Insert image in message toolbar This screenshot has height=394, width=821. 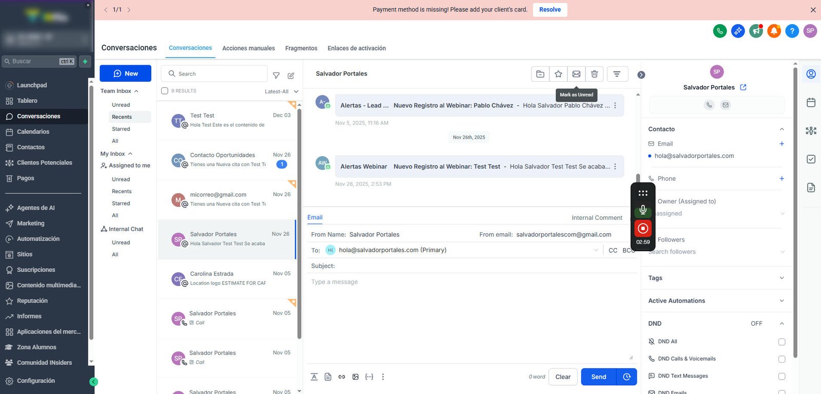tap(356, 377)
